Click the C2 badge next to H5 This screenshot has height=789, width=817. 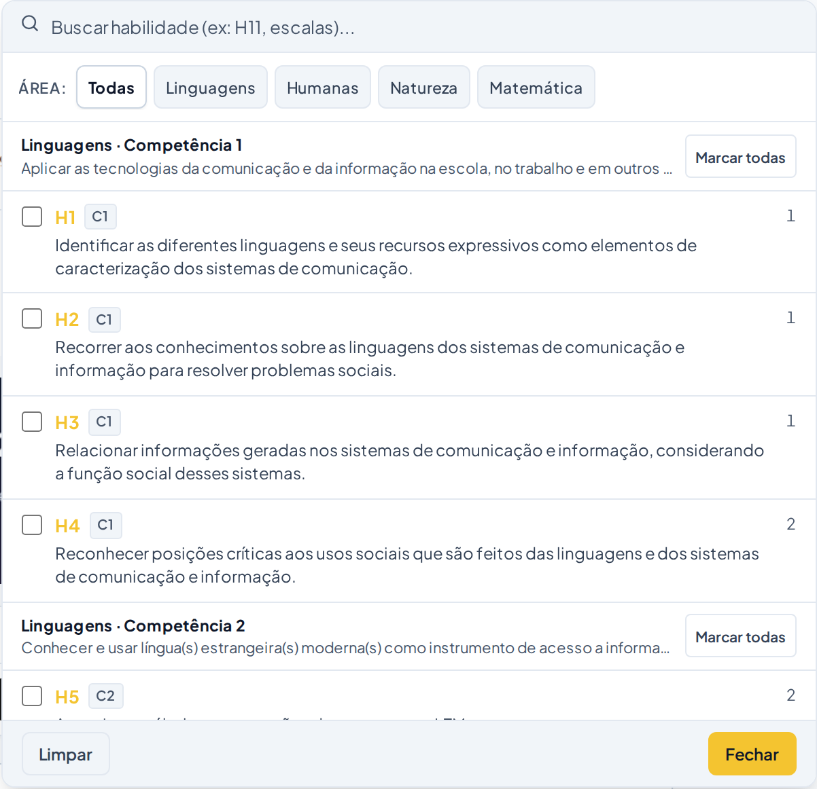pos(106,696)
